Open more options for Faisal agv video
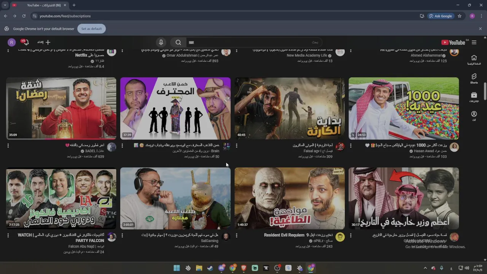487x274 pixels. 236,145
